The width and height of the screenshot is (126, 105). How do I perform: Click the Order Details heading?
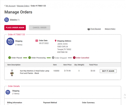[14, 86]
